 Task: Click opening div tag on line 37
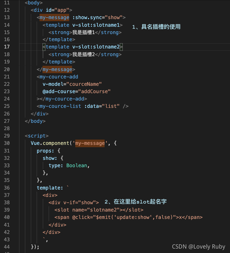tap(50, 195)
